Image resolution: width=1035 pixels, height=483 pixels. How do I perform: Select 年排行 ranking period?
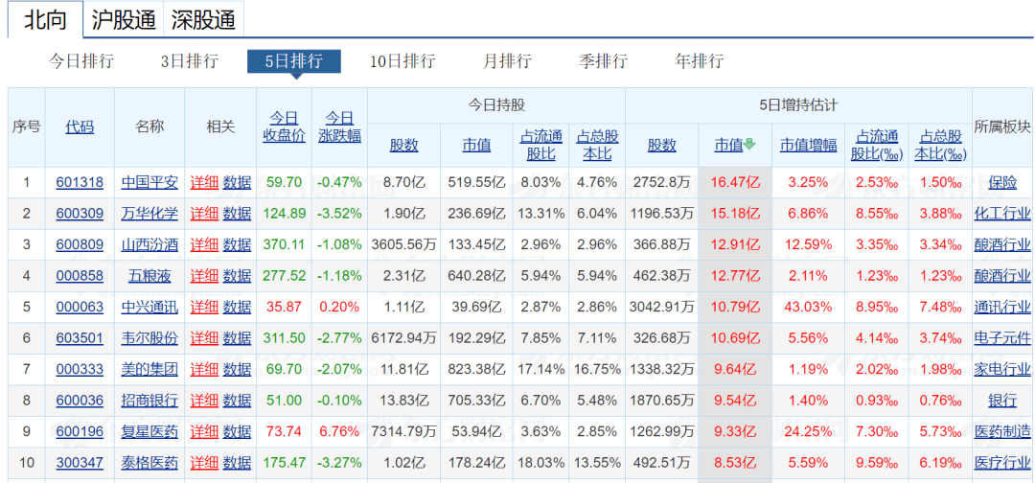(x=700, y=61)
